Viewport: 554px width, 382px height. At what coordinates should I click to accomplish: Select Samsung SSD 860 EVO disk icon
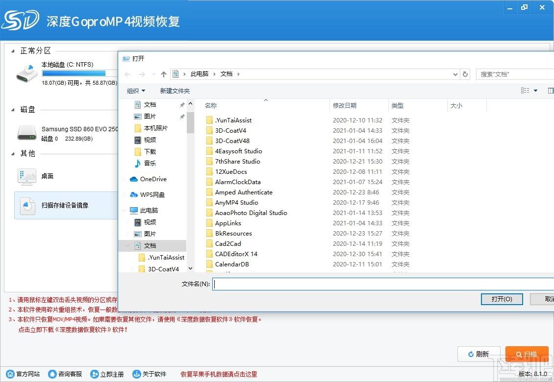point(27,133)
